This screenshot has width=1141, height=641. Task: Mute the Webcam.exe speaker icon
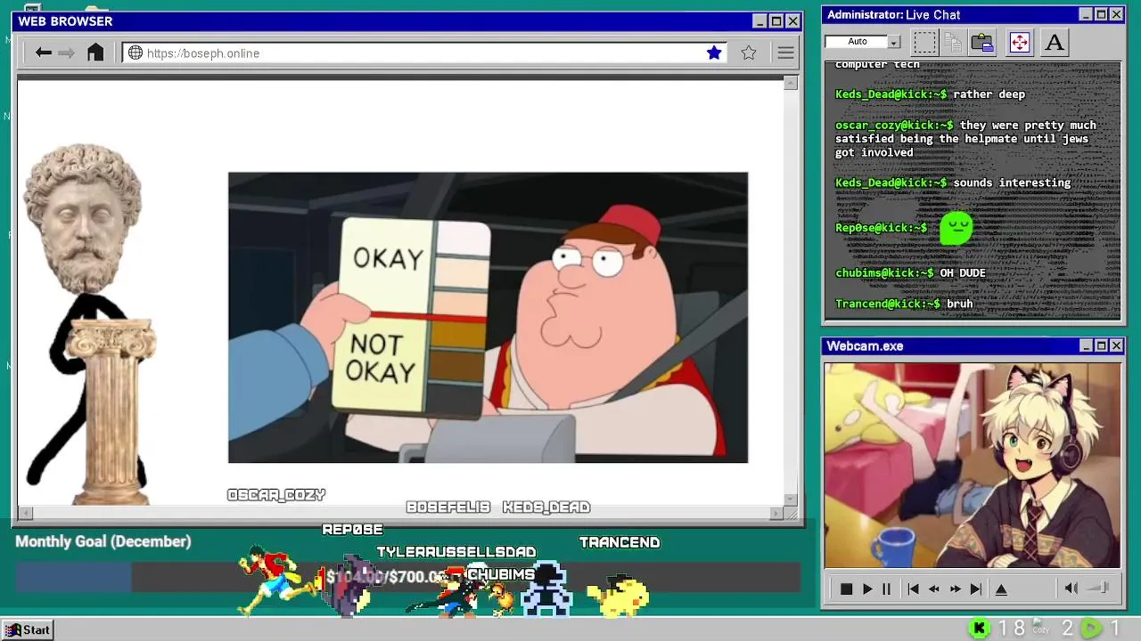[1071, 588]
